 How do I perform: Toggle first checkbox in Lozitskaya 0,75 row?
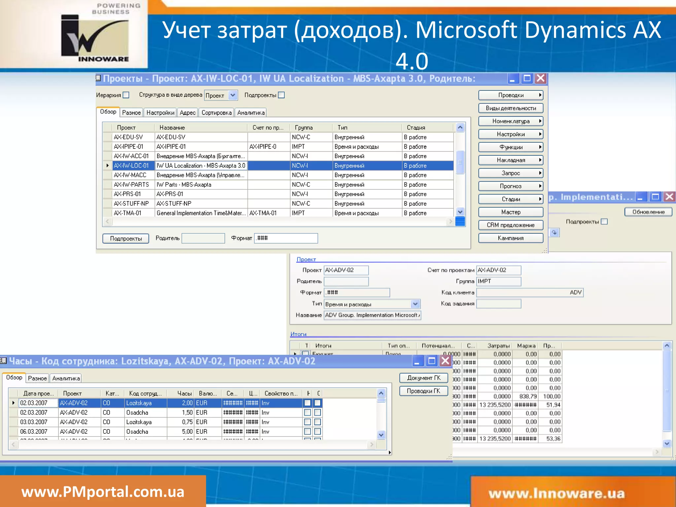(307, 422)
